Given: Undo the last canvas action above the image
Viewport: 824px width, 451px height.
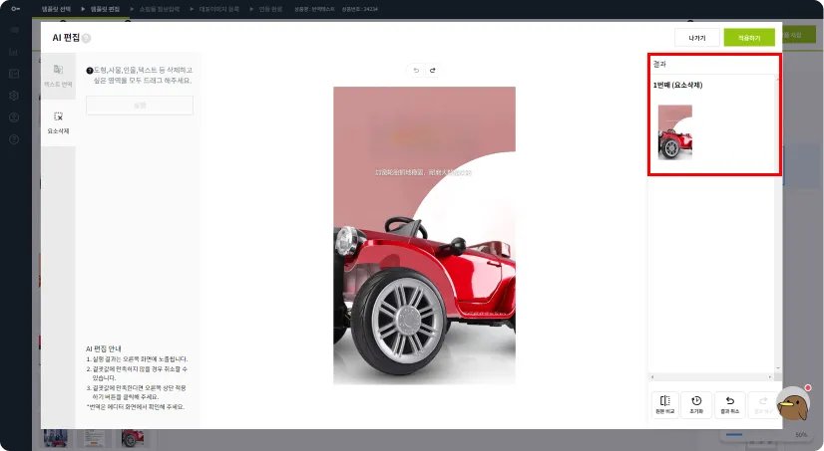Looking at the screenshot, I should coord(416,71).
